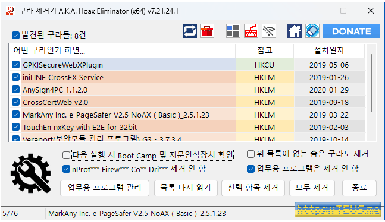The image size is (385, 222).
Task: Uncheck the iniLINE CrossEX Service checkbox
Action: [15, 77]
